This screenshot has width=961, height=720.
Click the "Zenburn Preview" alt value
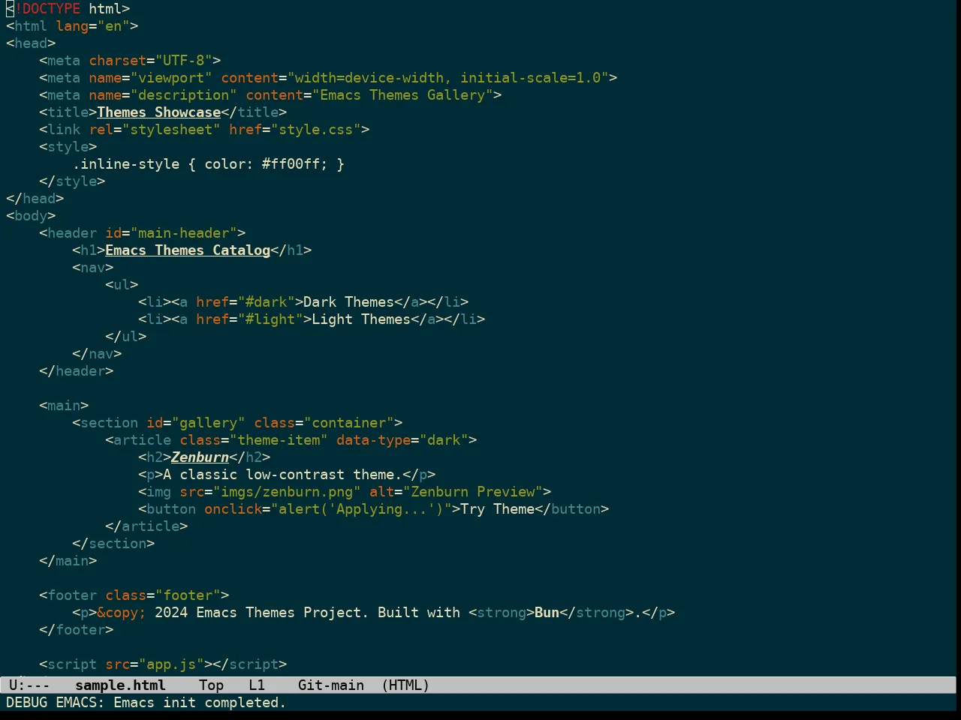[x=473, y=491]
